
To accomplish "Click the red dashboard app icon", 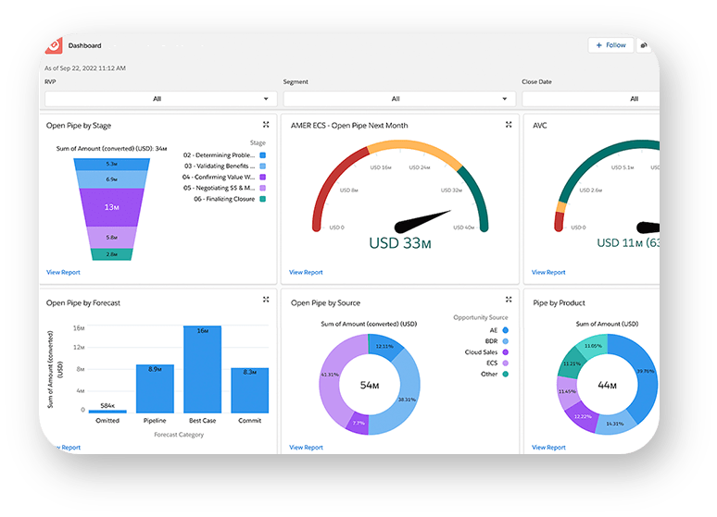I will click(x=52, y=45).
